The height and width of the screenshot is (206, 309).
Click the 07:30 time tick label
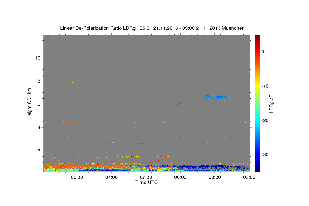coord(146,177)
